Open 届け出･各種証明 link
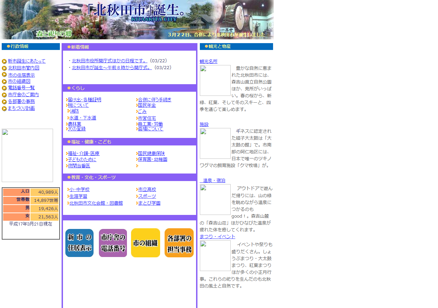Image resolution: width=438 pixels, height=308 pixels. tap(85, 100)
